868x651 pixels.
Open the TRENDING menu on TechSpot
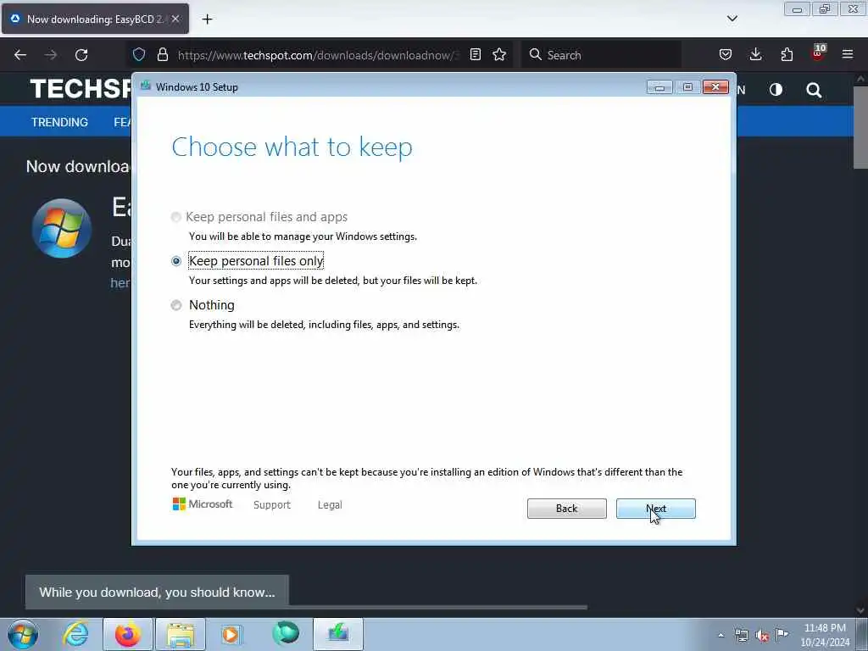[60, 122]
